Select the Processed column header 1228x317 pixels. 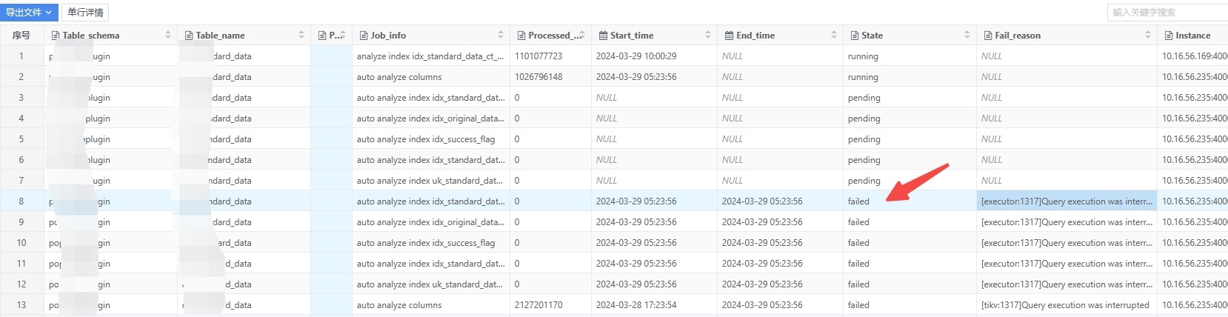point(554,36)
